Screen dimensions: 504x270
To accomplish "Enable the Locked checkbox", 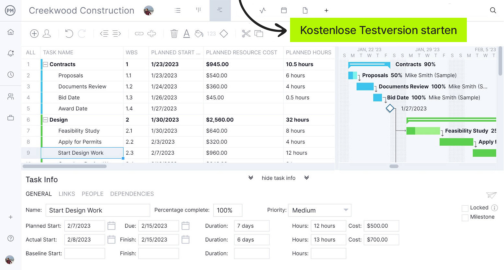I will tap(465, 208).
